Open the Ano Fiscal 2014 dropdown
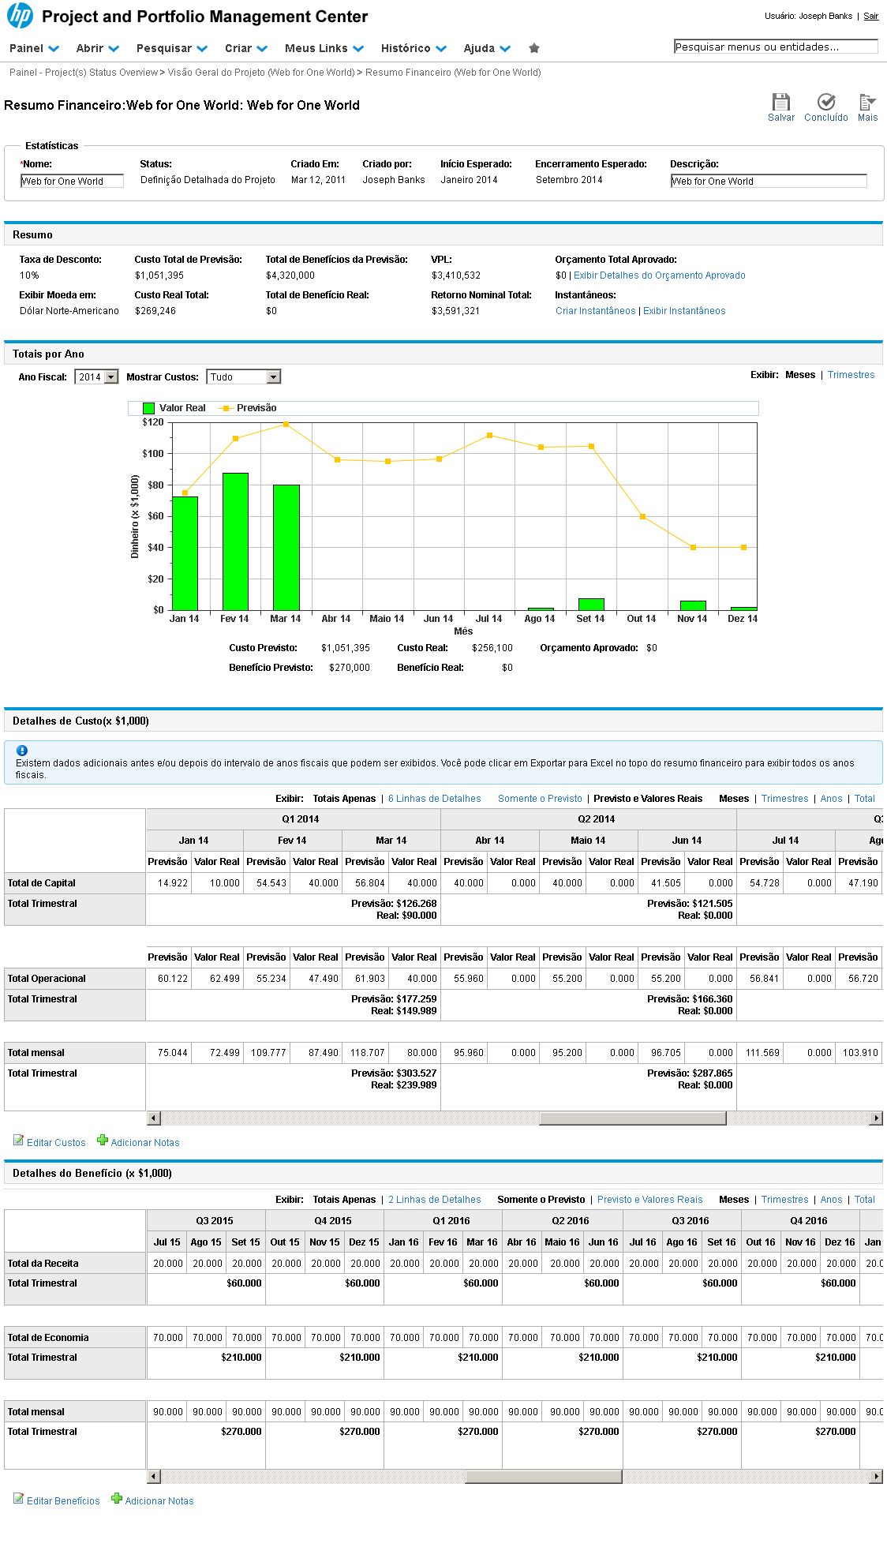 click(96, 377)
